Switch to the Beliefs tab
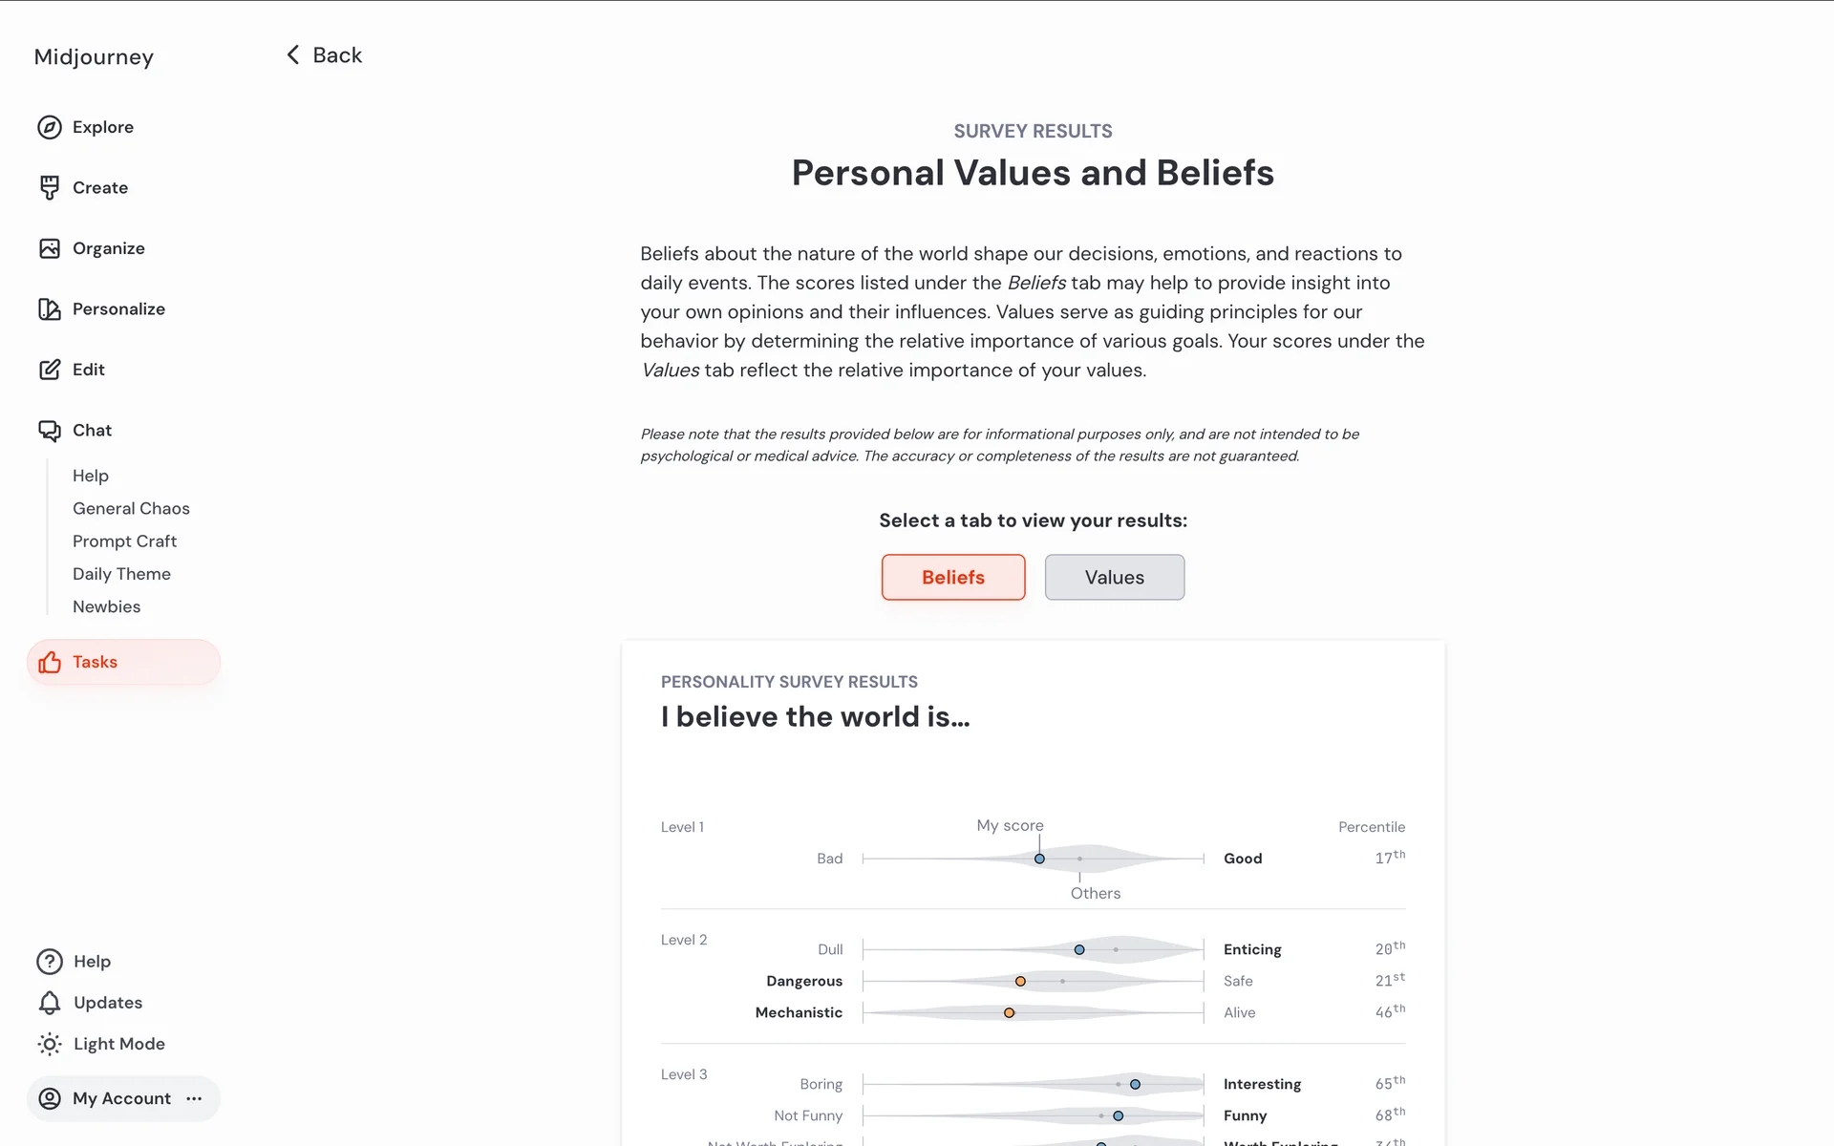This screenshot has height=1146, width=1834. 952,578
